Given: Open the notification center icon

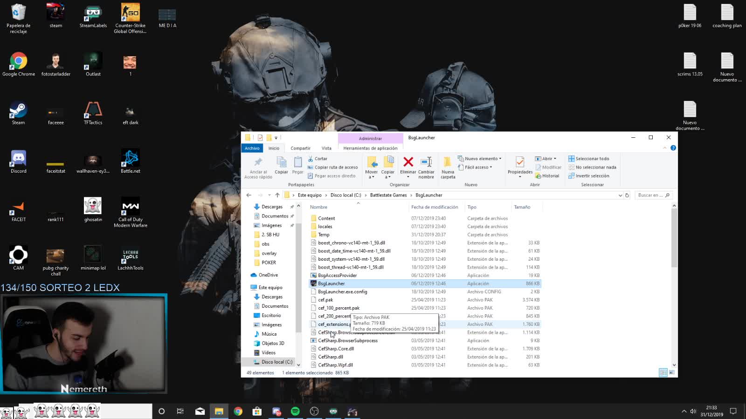Looking at the screenshot, I should pos(733,411).
